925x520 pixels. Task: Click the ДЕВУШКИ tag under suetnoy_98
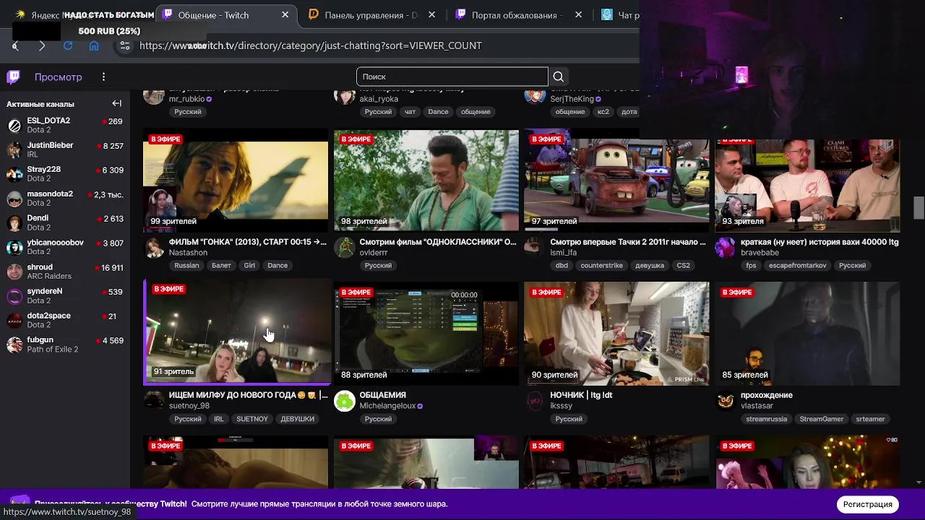pyautogui.click(x=297, y=419)
